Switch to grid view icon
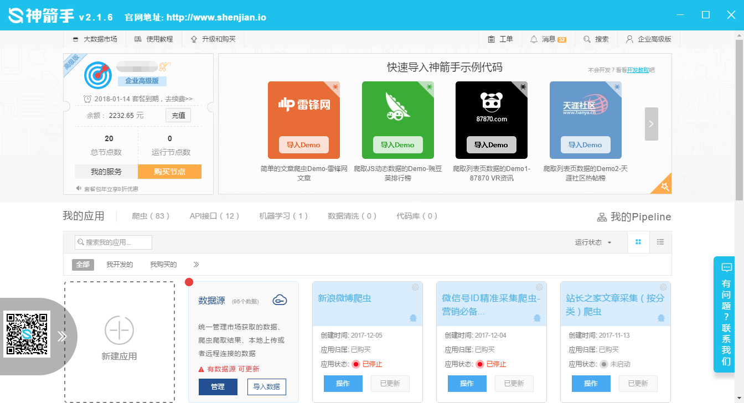Screen dimensions: 744x403 (x=638, y=242)
